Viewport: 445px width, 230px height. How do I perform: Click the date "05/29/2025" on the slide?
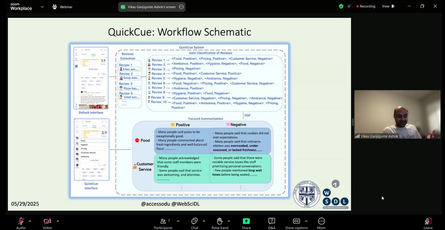25,204
